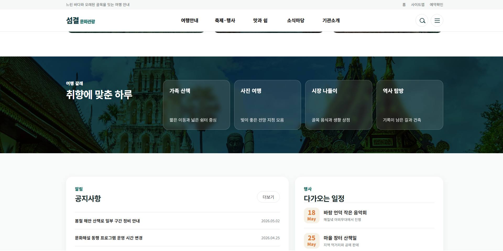This screenshot has height=251, width=503.
Task: Click the 18 May date badge
Action: [311, 215]
